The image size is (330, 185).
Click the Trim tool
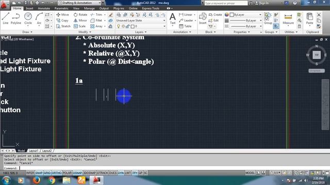tap(96, 15)
